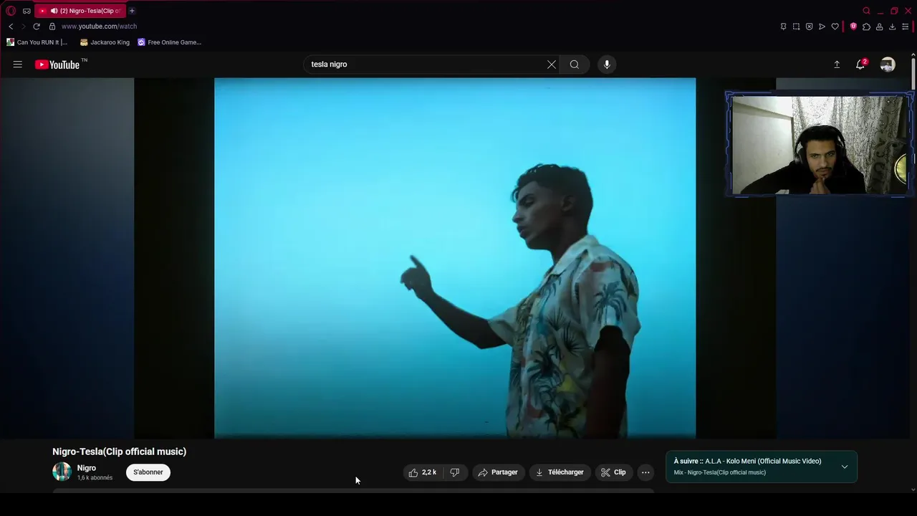Go forward to the next page
This screenshot has height=516, width=917.
tap(23, 27)
